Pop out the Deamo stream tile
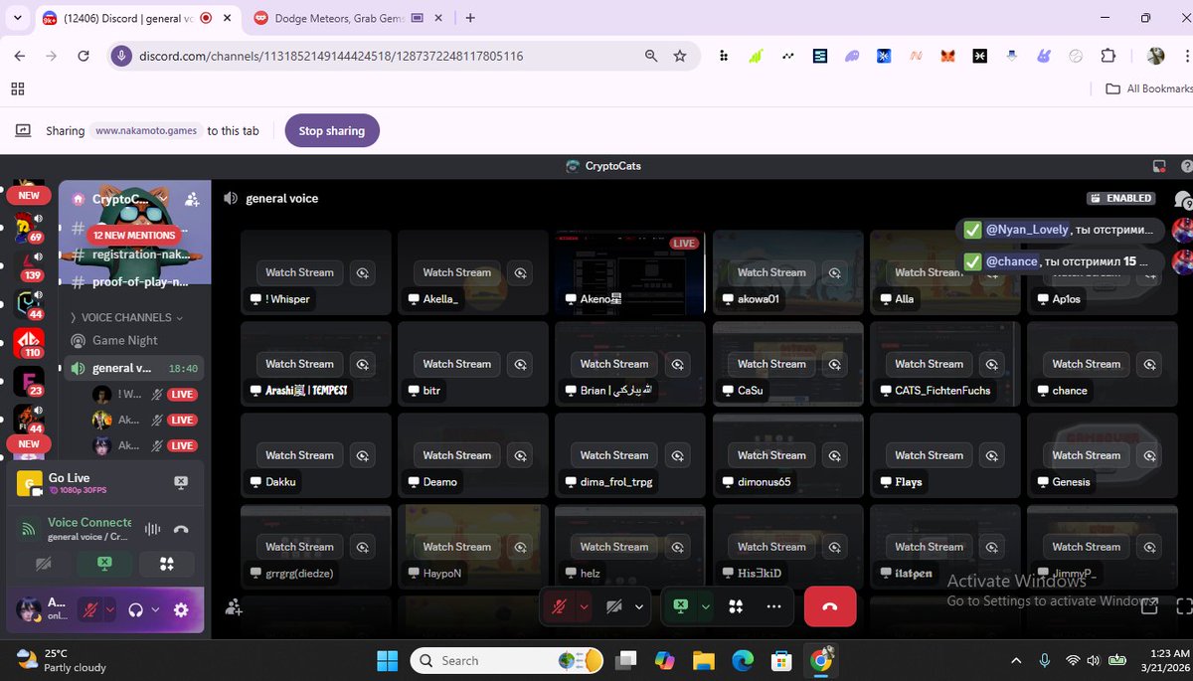The image size is (1193, 681). click(x=521, y=455)
